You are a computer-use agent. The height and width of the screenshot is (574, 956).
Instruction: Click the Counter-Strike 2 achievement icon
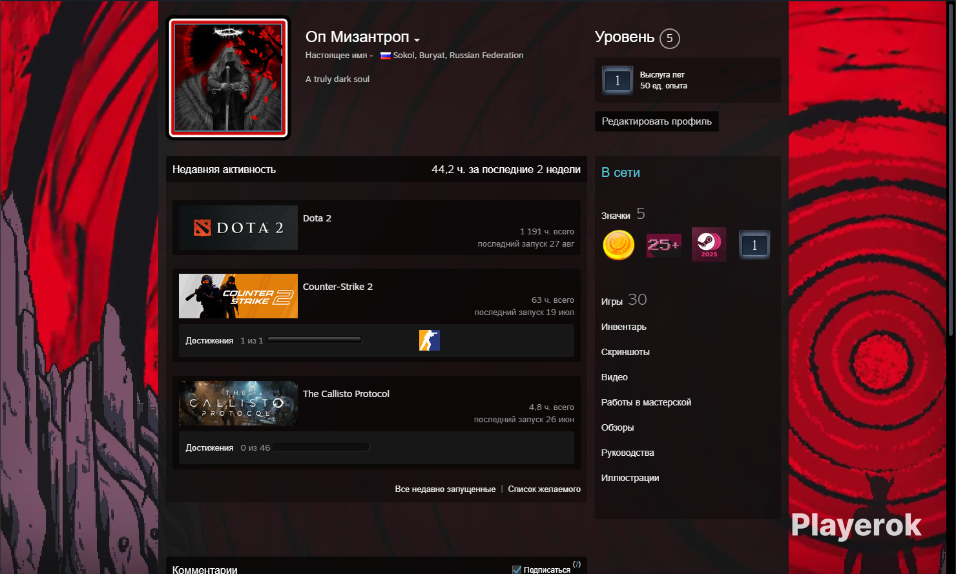[430, 340]
